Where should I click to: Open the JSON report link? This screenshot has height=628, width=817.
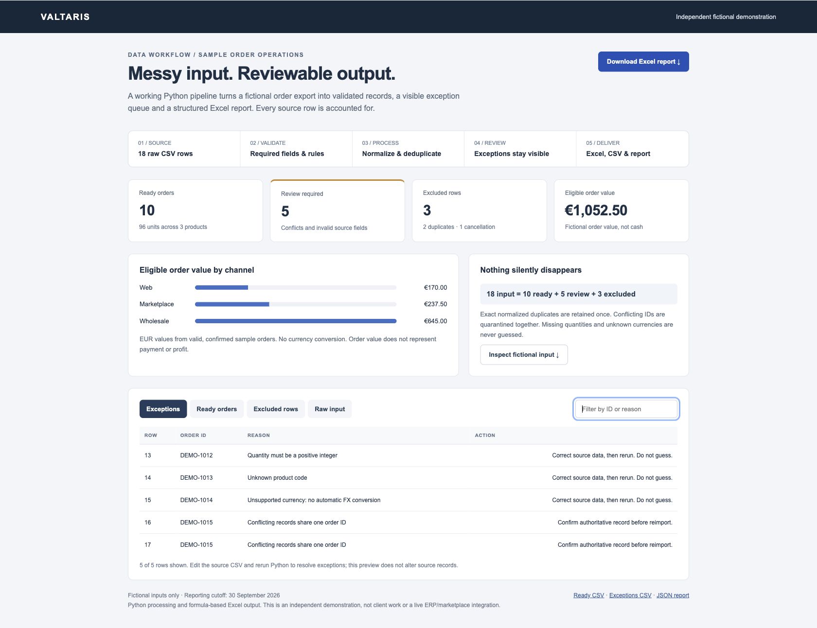click(673, 595)
